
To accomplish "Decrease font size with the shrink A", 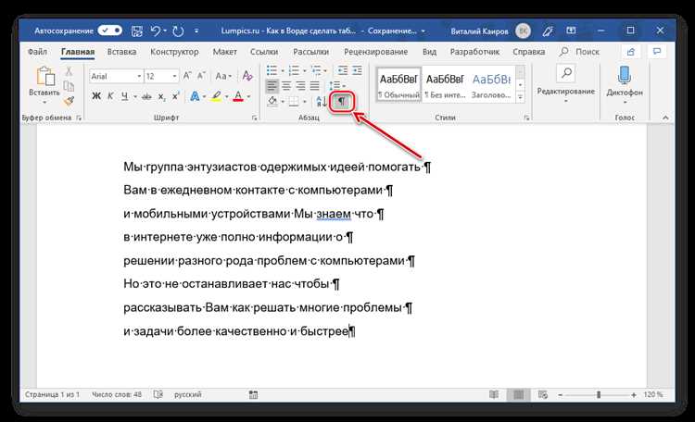I will coord(202,76).
